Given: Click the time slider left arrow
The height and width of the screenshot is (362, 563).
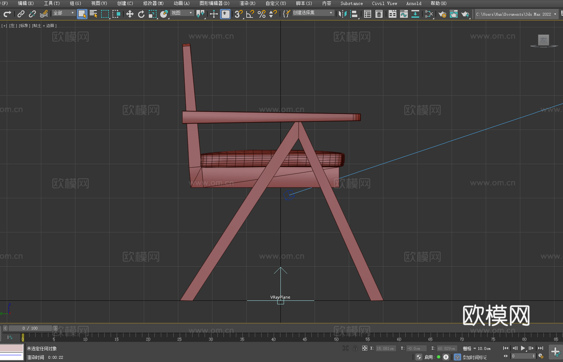Looking at the screenshot, I should pyautogui.click(x=5, y=328).
